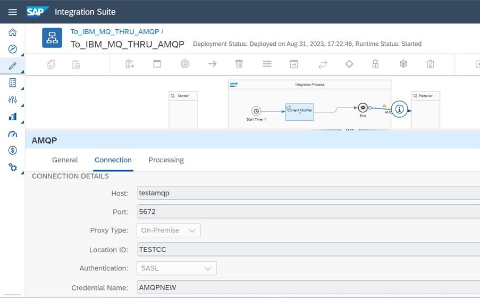Click the Integration Process pool header
The height and width of the screenshot is (298, 480).
pyautogui.click(x=309, y=85)
